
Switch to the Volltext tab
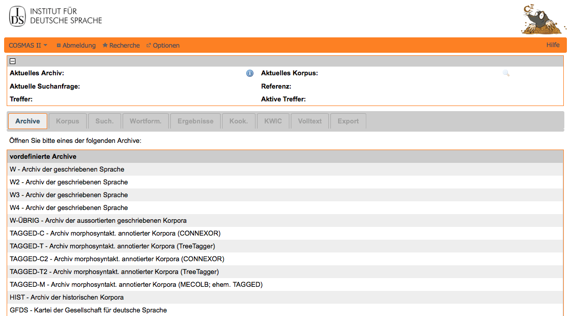310,121
